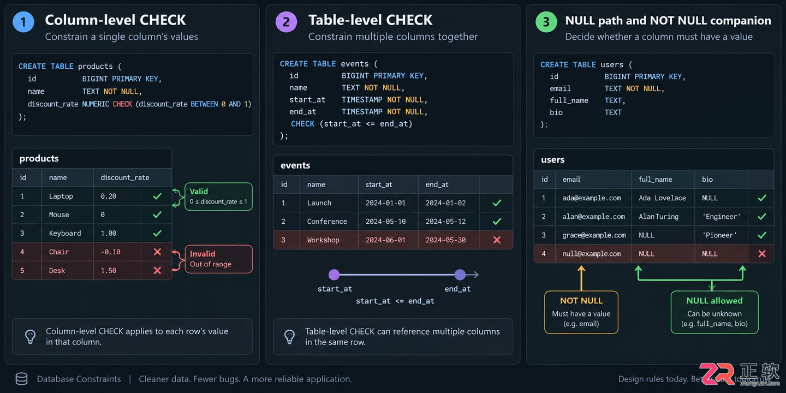Click the end_at timeline end dot
This screenshot has height=393, width=786.
460,275
